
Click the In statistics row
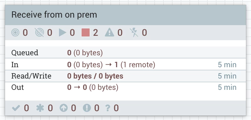[125, 64]
